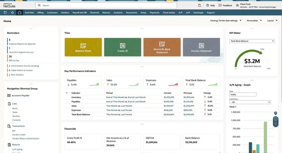The width and height of the screenshot is (282, 153).
Task: Click the floating help question mark badge
Action: [275, 113]
